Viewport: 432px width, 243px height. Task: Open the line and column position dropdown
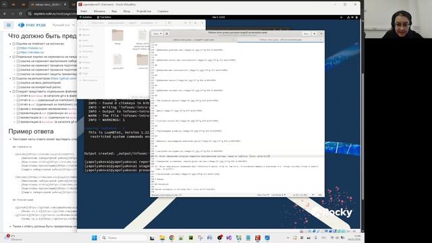tap(303, 195)
